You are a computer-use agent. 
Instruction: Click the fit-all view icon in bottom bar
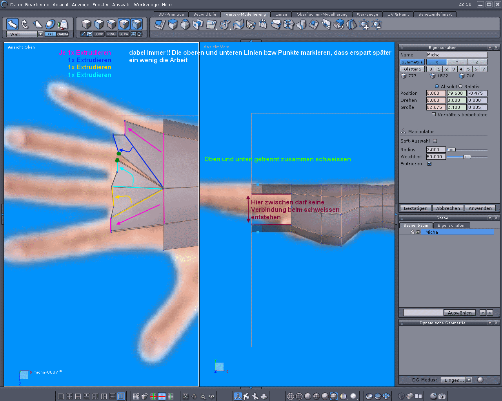(x=186, y=396)
